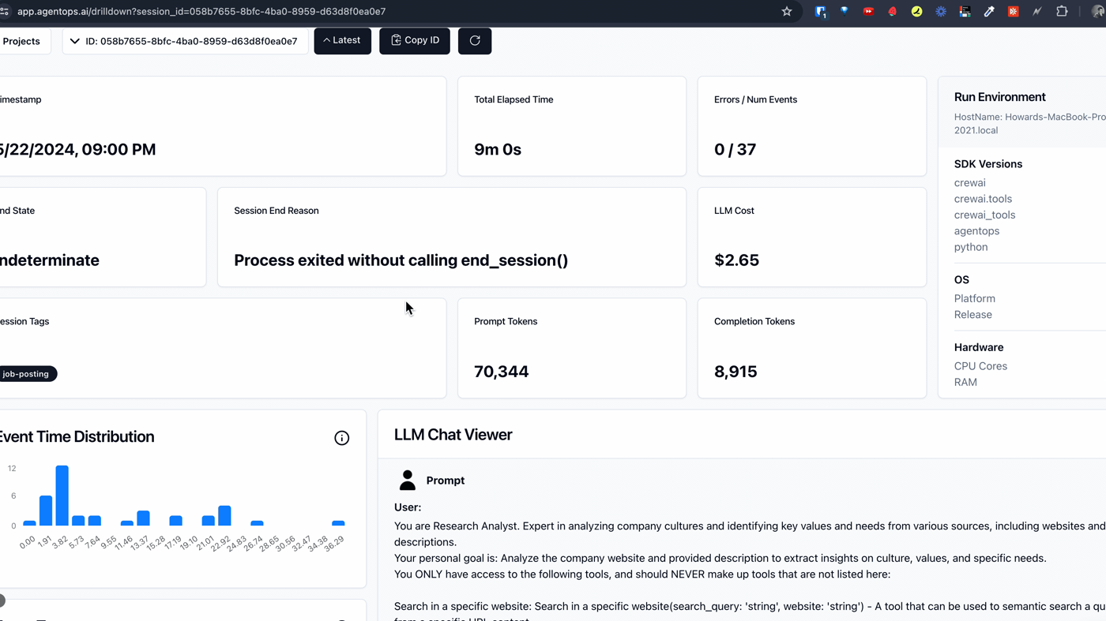
Task: Click the dark multicolor square extension icon
Action: (x=965, y=12)
